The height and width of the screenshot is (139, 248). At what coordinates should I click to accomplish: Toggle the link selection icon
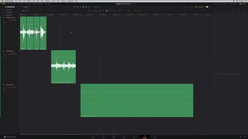tap(107, 11)
